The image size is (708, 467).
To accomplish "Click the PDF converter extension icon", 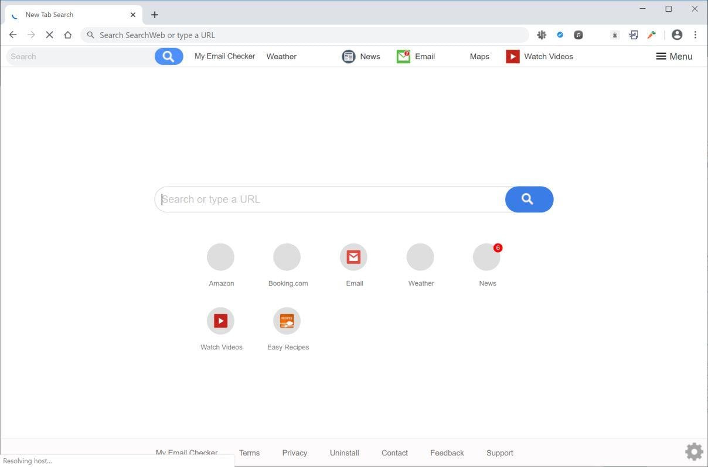I will pos(634,35).
